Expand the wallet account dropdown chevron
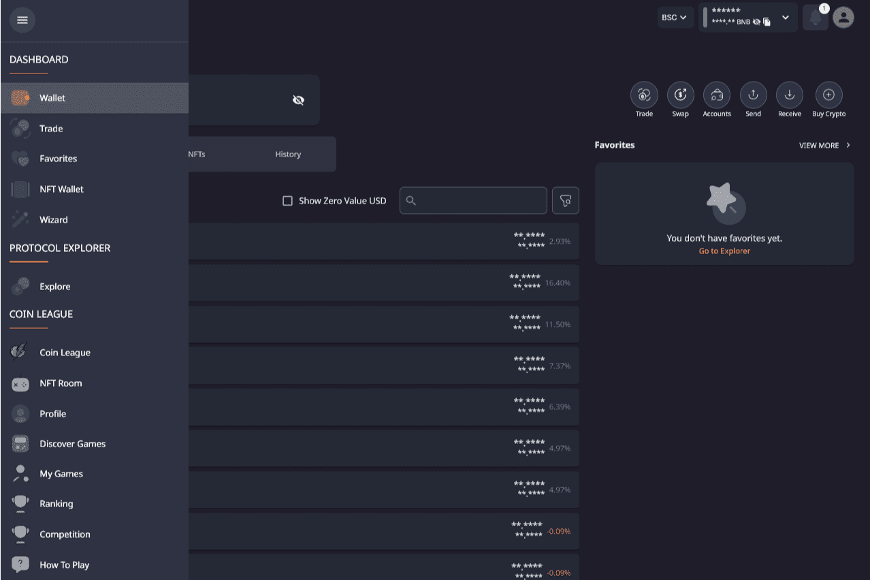Viewport: 870px width, 580px height. pyautogui.click(x=785, y=17)
